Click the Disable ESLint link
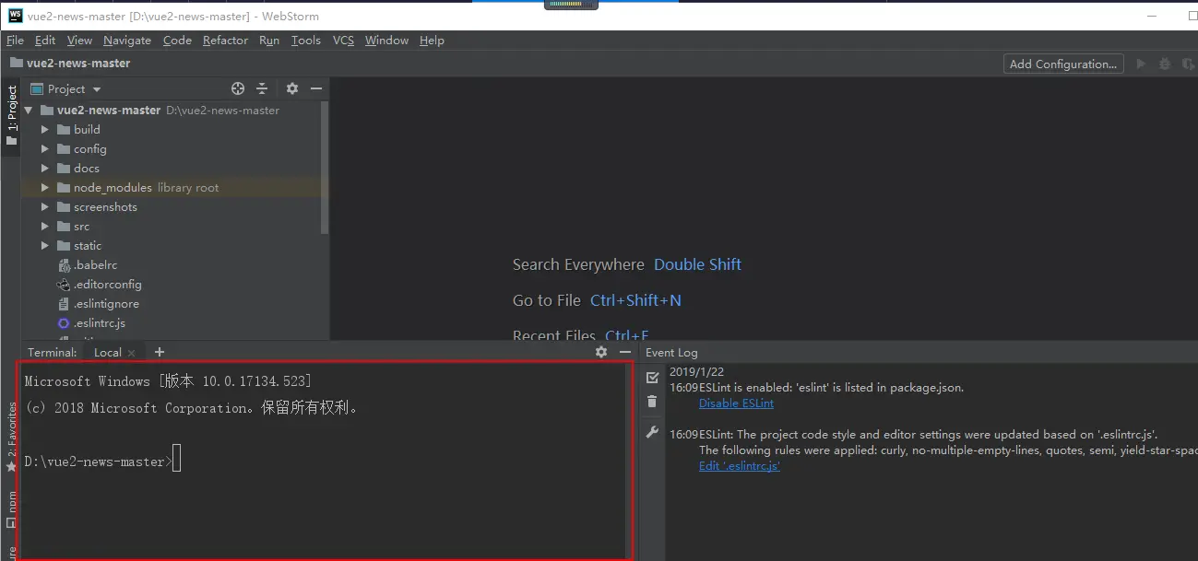1198x561 pixels. (x=736, y=403)
